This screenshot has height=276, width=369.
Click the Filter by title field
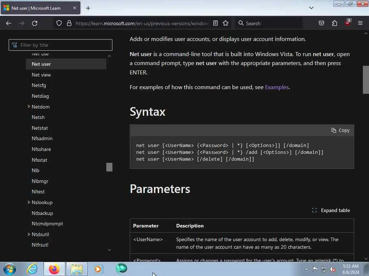pyautogui.click(x=61, y=45)
